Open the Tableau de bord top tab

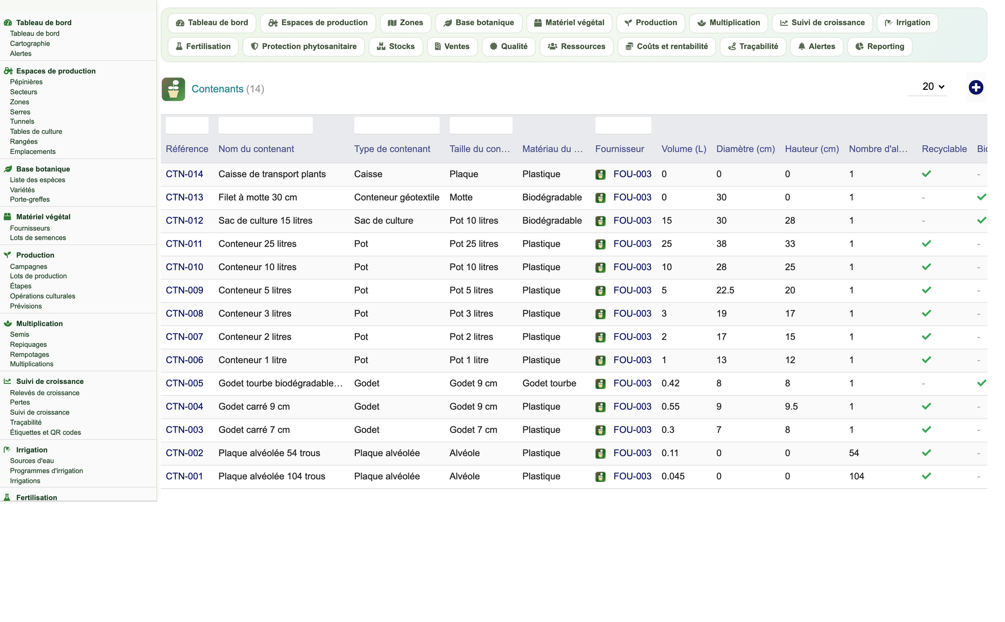[x=212, y=23]
